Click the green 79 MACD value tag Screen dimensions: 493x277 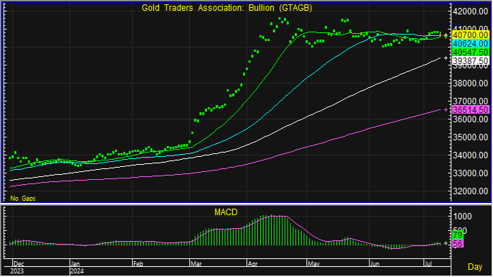pos(458,235)
